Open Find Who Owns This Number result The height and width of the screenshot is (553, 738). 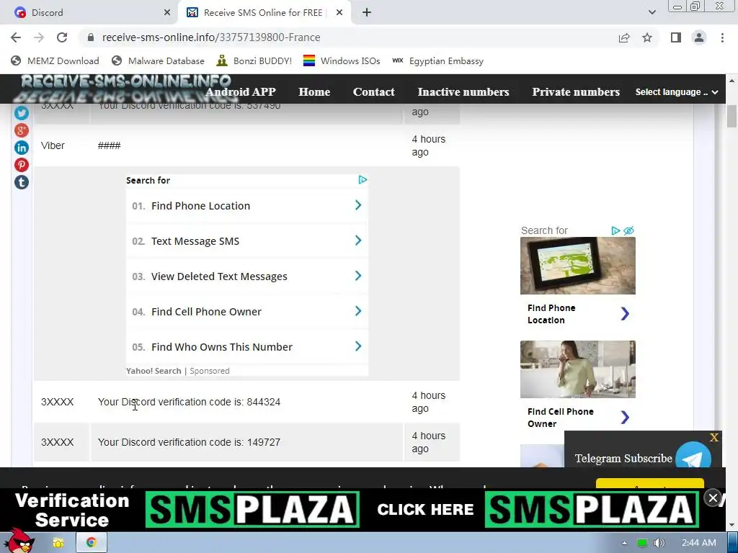click(x=246, y=346)
